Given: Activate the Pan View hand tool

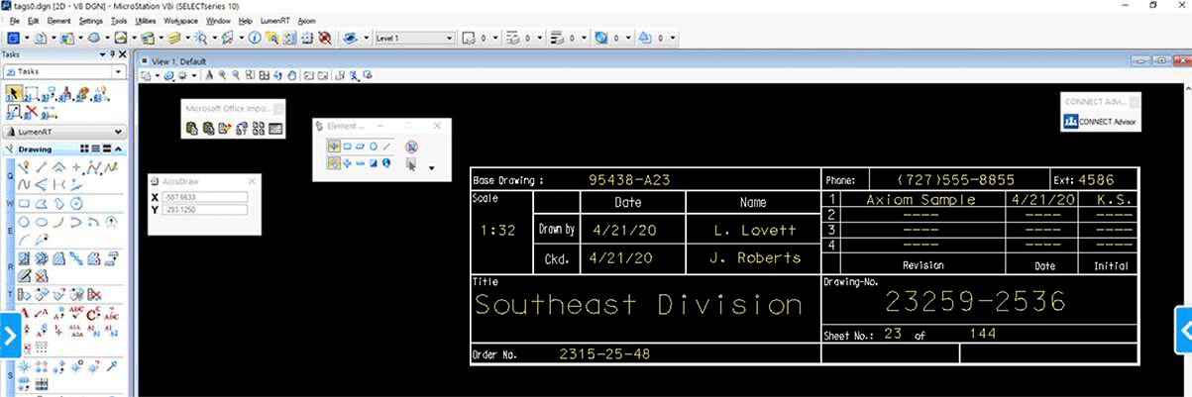Looking at the screenshot, I should point(292,75).
